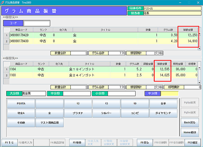Click the 14,910 transfer amount cell
This screenshot has width=203, height=147.
[x=188, y=41]
